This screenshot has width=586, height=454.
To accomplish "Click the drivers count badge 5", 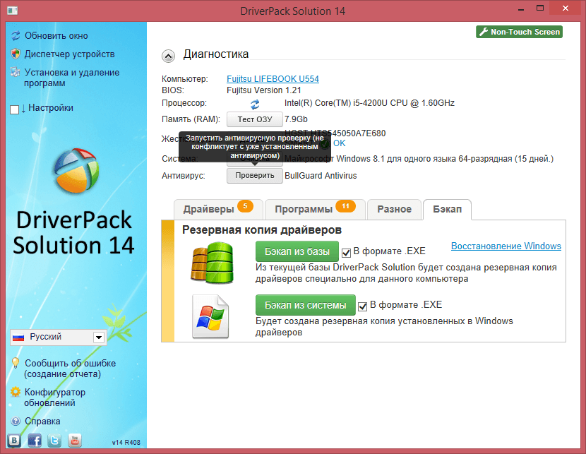I will coord(245,206).
